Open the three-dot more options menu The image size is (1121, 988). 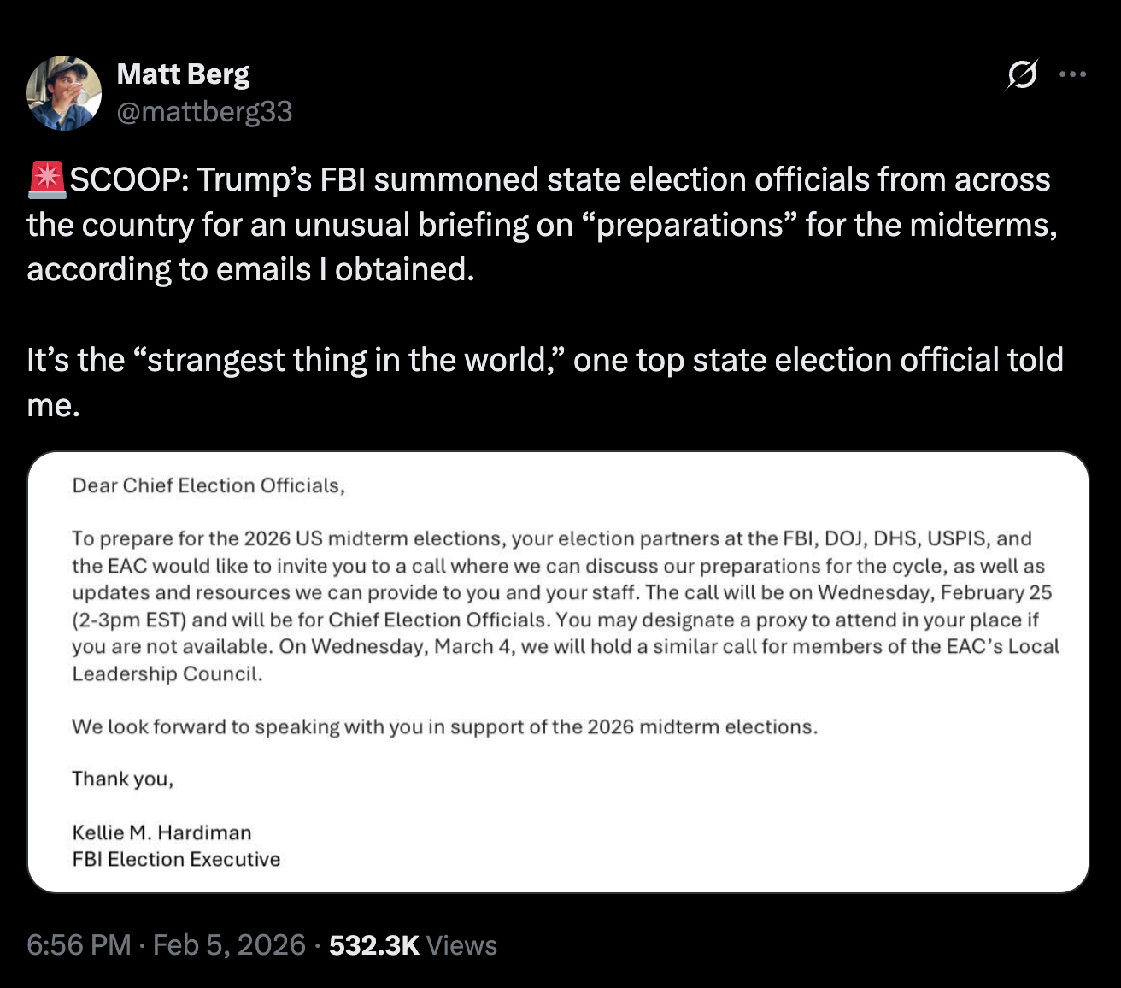pos(1072,74)
